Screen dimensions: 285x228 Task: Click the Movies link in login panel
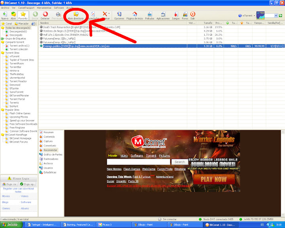pyautogui.click(x=6, y=196)
